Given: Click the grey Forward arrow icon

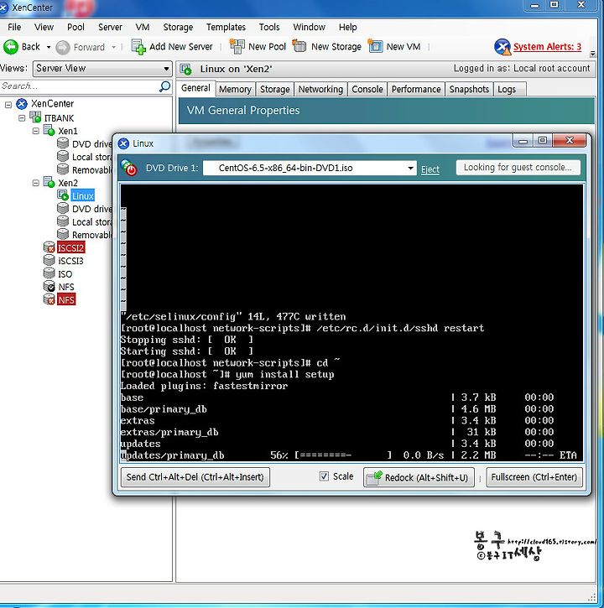Looking at the screenshot, I should 62,47.
